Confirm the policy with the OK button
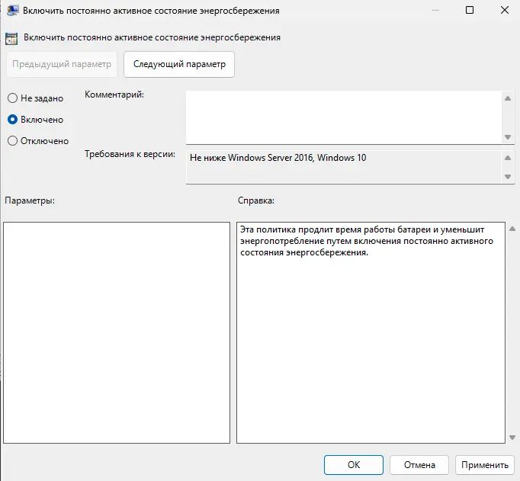 tap(354, 464)
